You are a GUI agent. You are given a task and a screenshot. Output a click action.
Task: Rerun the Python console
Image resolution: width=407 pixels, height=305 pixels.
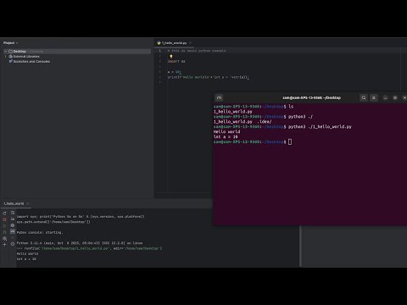pos(4,213)
